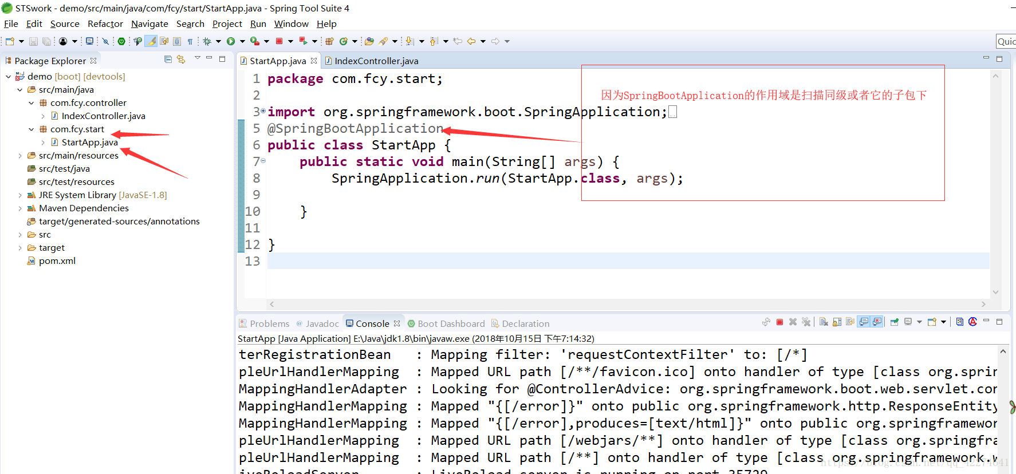Screen dimensions: 1016x474
Task: Toggle Show Console on Standard Error
Action: [x=877, y=322]
